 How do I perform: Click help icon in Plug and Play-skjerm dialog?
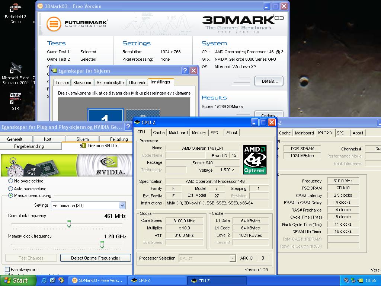pyautogui.click(x=128, y=127)
